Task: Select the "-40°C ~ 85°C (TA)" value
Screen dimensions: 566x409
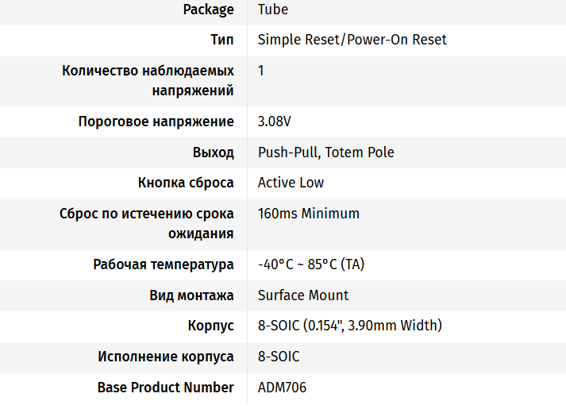Action: 310,264
